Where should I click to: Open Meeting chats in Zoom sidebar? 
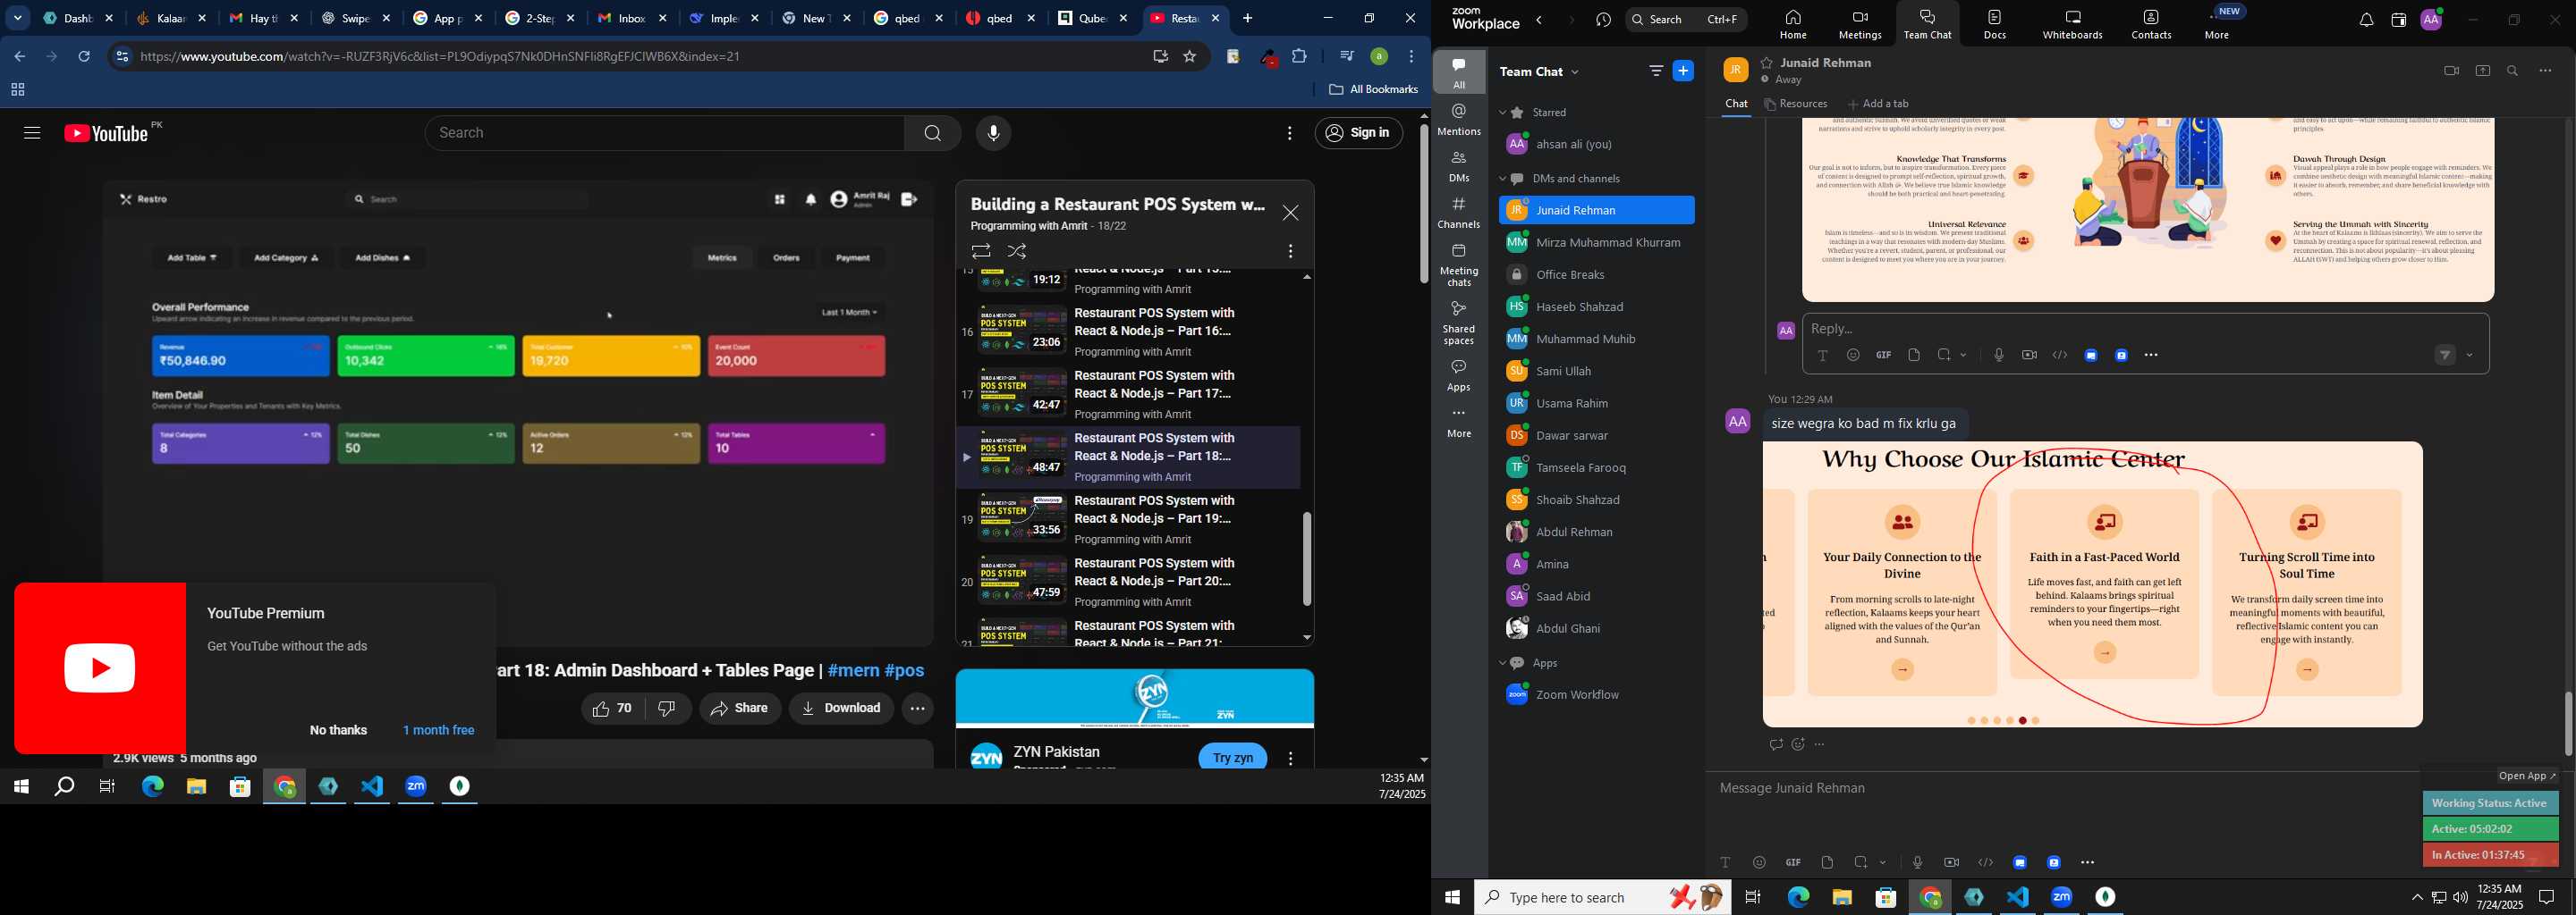click(1459, 264)
